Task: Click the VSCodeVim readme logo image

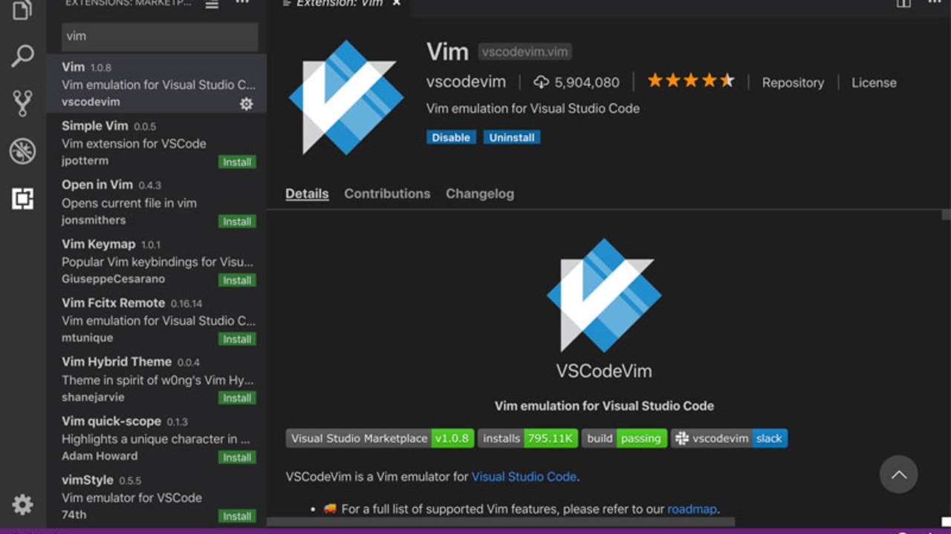Action: click(604, 294)
